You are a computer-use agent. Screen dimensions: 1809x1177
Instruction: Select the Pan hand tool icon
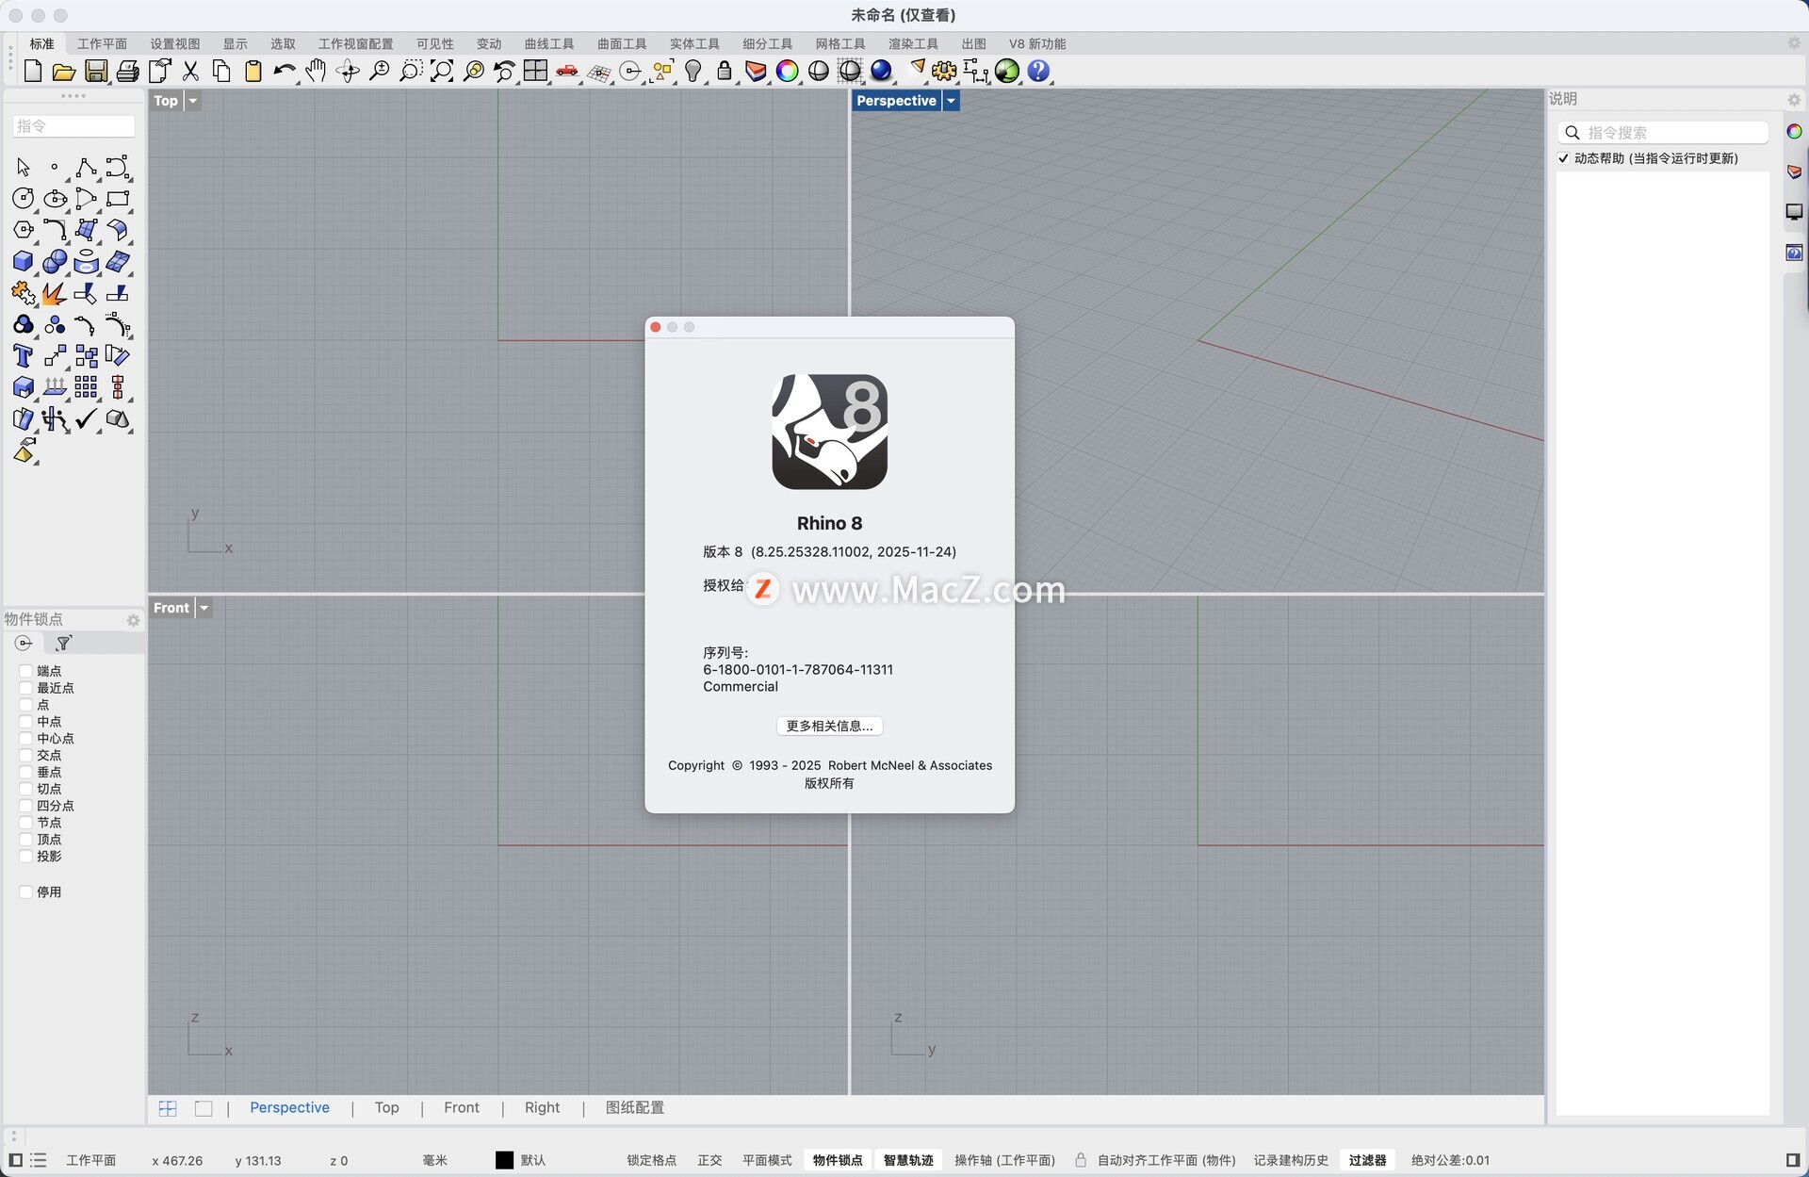point(316,71)
